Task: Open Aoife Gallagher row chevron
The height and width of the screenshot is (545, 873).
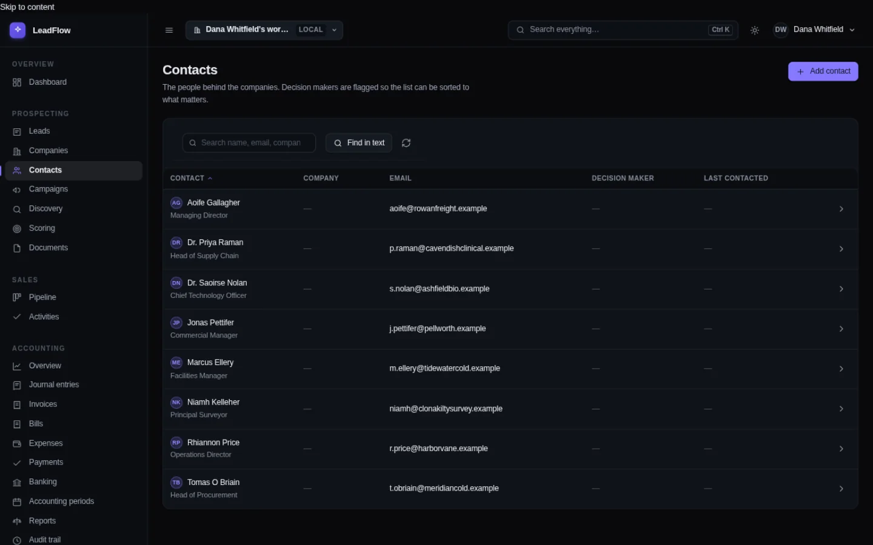Action: 841,209
